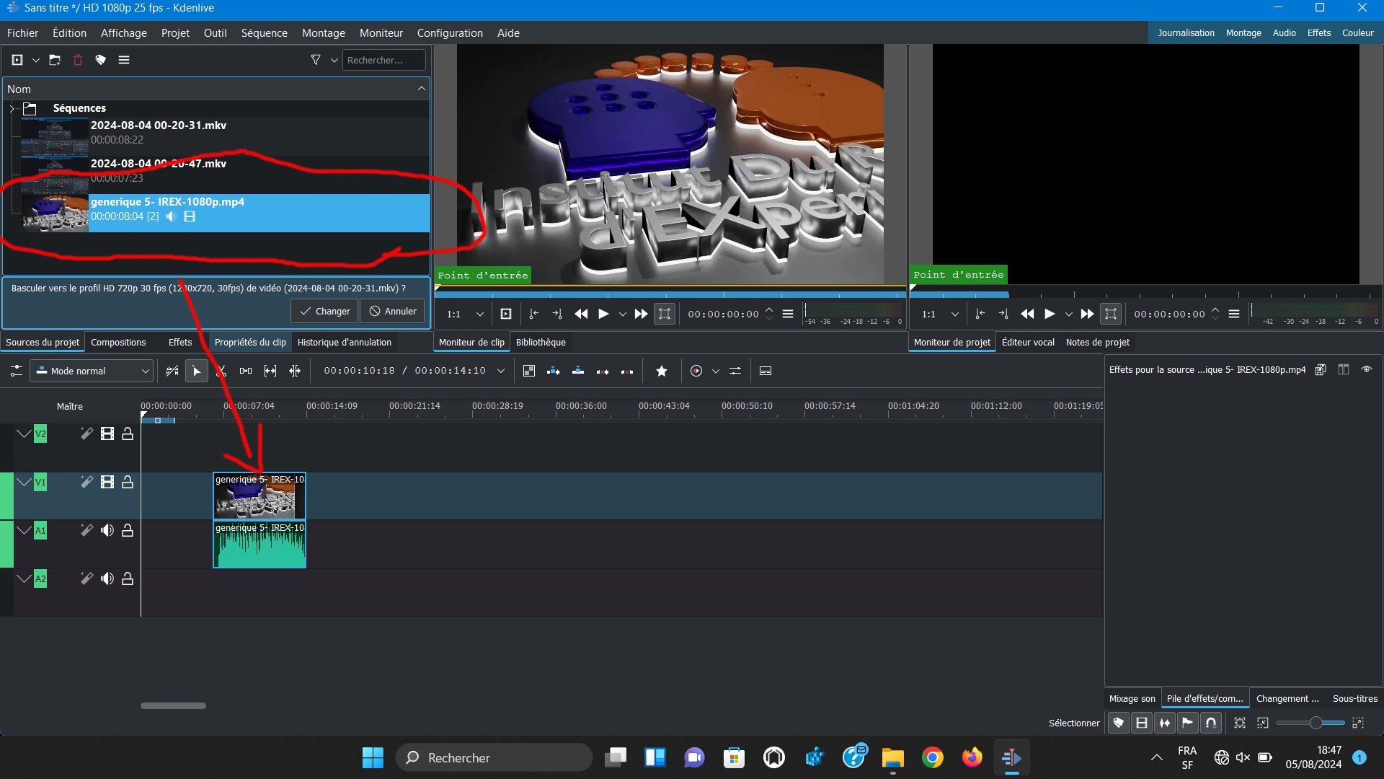Open the Mode normal dropdown
Screen dimensions: 1384x779
92,371
